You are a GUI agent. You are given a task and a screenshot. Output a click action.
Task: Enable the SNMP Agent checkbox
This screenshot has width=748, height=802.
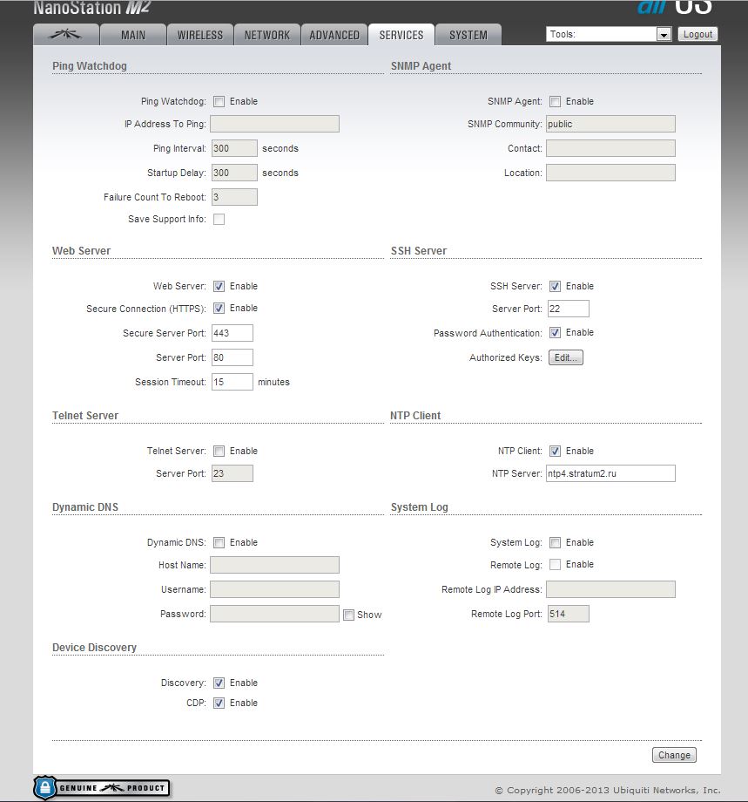(556, 101)
